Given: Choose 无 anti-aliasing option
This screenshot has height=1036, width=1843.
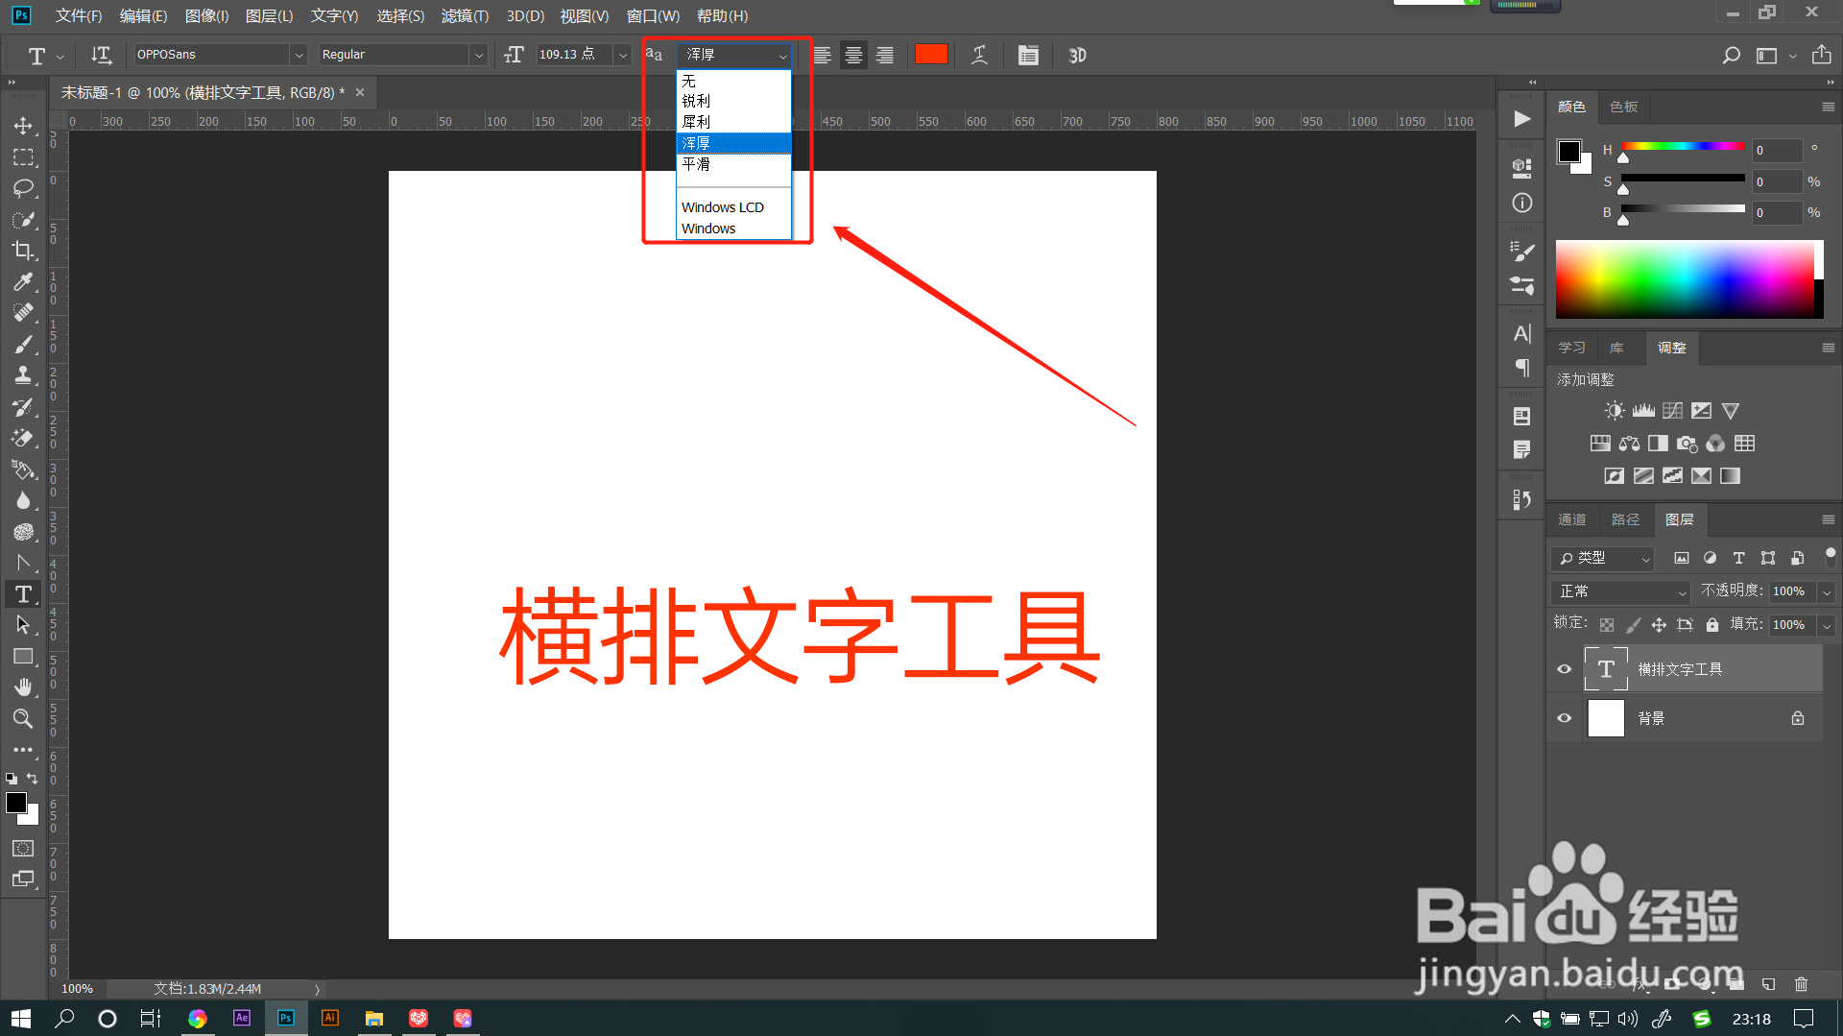Looking at the screenshot, I should (733, 81).
